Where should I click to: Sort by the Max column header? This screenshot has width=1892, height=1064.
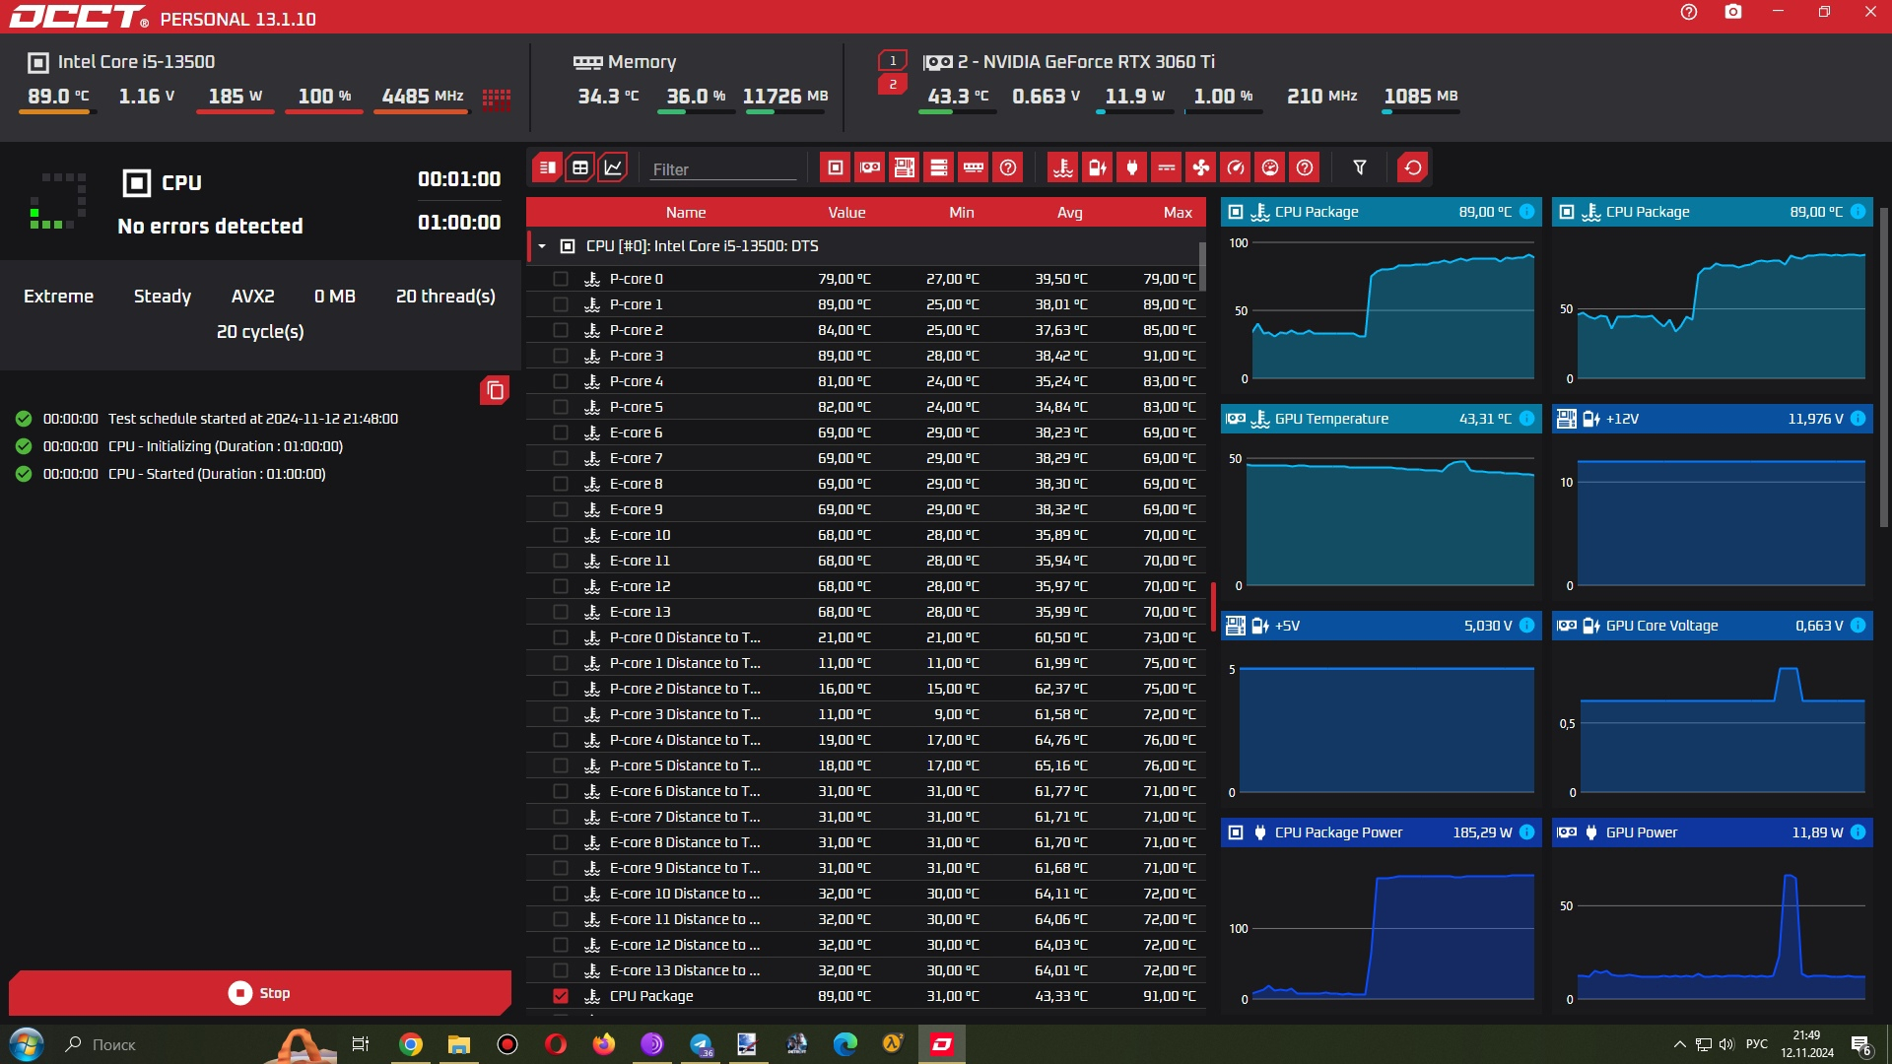tap(1177, 213)
